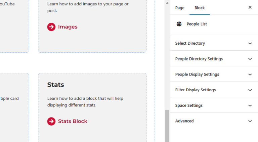Click the scrollbar up arrow
258x142 pixels.
pyautogui.click(x=167, y=3)
